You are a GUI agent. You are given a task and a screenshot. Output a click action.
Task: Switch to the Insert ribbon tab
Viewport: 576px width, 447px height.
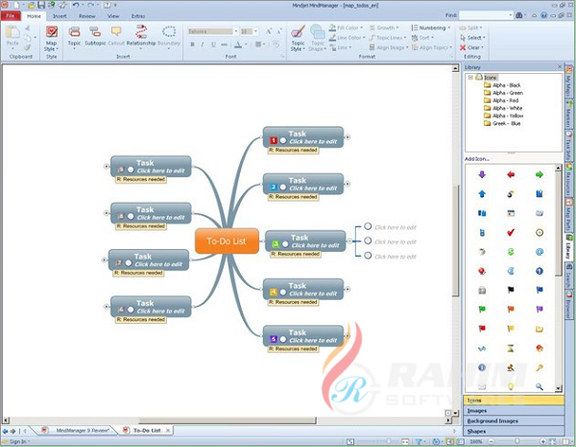[x=61, y=16]
